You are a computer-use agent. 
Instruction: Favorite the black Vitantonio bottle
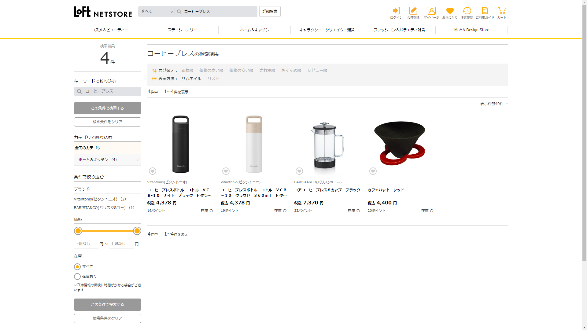[153, 171]
